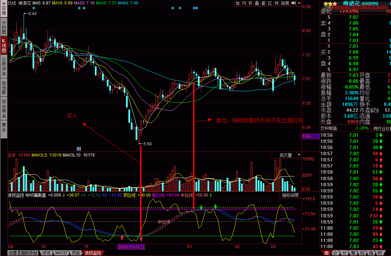Click the 设置 button at bottom
The width and height of the screenshot is (391, 256).
(x=13, y=253)
